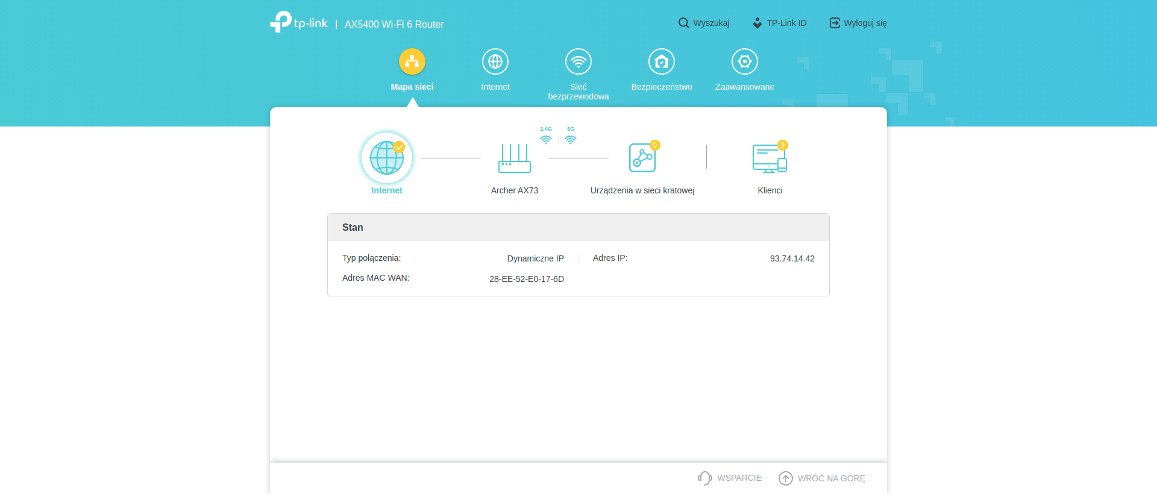Screen dimensions: 1157x494
Task: Click WRÓĆ NA GÓRĘ back to top
Action: (822, 478)
